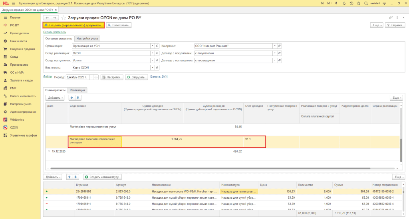Open the Администрирование section
This screenshot has width=409, height=219.
(x=23, y=112)
